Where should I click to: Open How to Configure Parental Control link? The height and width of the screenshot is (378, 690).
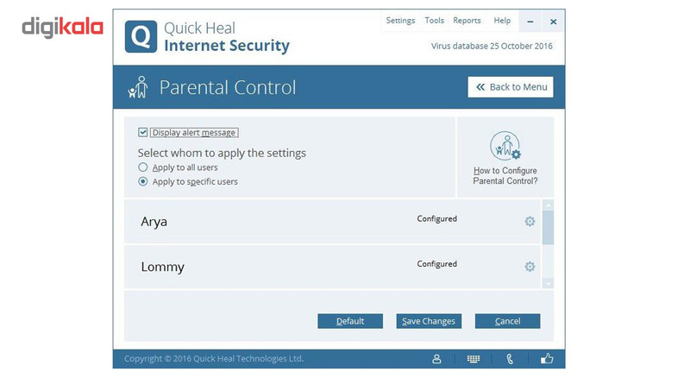tap(505, 176)
